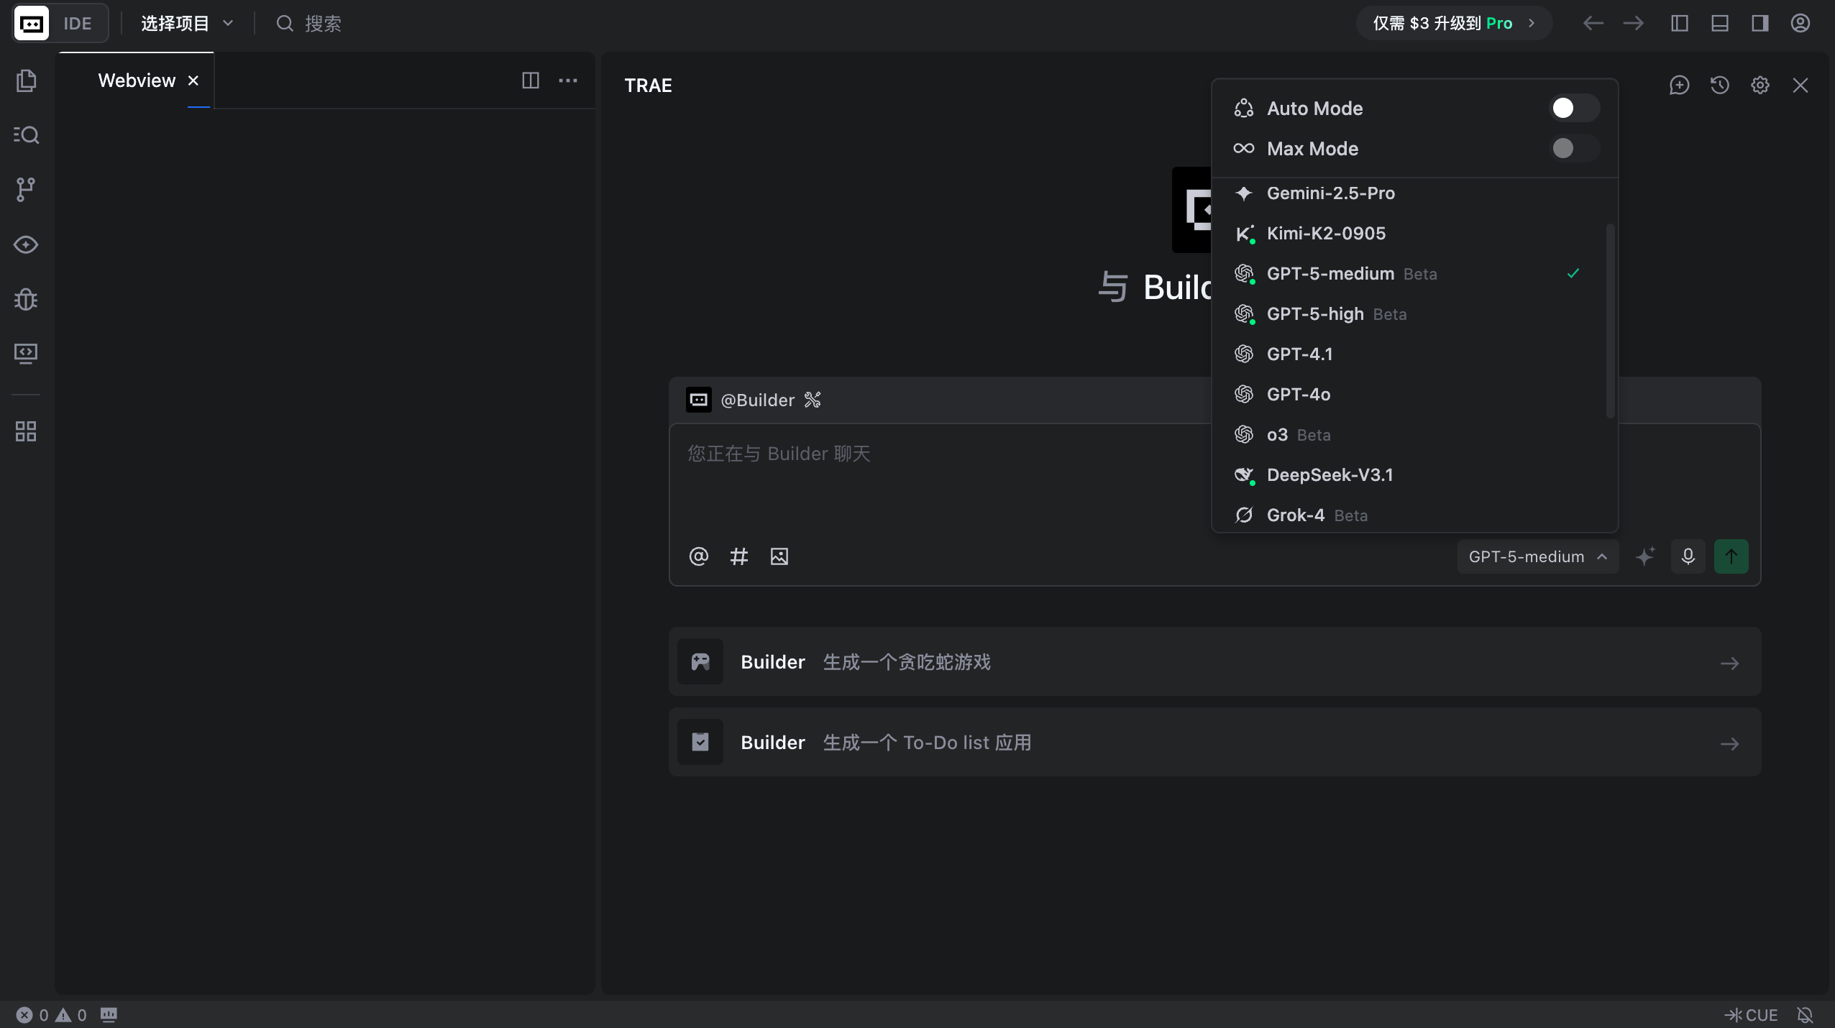The width and height of the screenshot is (1835, 1028).
Task: Toggle Max Mode switch
Action: click(1573, 149)
